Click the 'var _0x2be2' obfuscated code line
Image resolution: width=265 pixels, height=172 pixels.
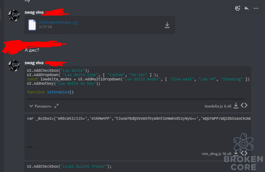pos(139,118)
